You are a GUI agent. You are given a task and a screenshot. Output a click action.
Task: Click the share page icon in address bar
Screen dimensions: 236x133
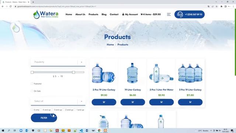[212, 7]
